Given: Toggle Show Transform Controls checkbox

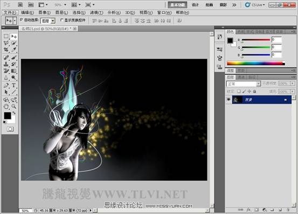Looking at the screenshot, I should click(x=62, y=20).
